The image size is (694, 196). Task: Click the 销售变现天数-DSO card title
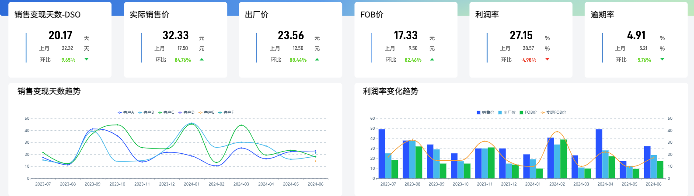click(x=48, y=15)
